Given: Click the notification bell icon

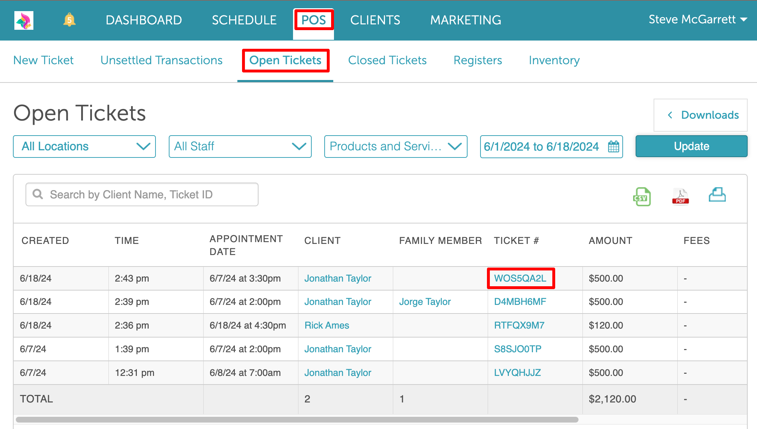Looking at the screenshot, I should (x=69, y=20).
